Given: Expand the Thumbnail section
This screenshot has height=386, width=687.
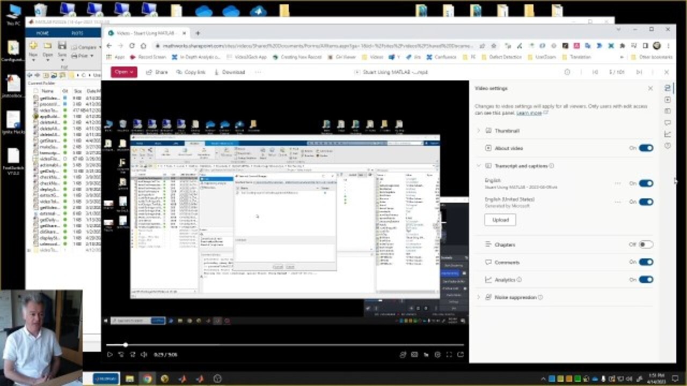Looking at the screenshot, I should (479, 131).
